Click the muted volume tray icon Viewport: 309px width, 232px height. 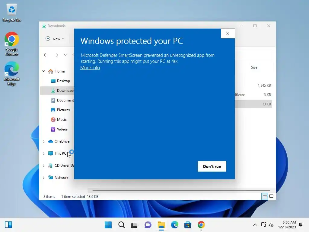[271, 225]
